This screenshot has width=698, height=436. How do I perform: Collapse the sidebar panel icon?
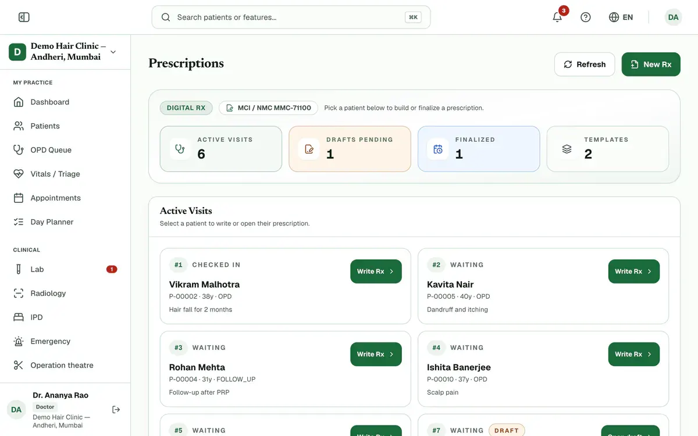[24, 17]
